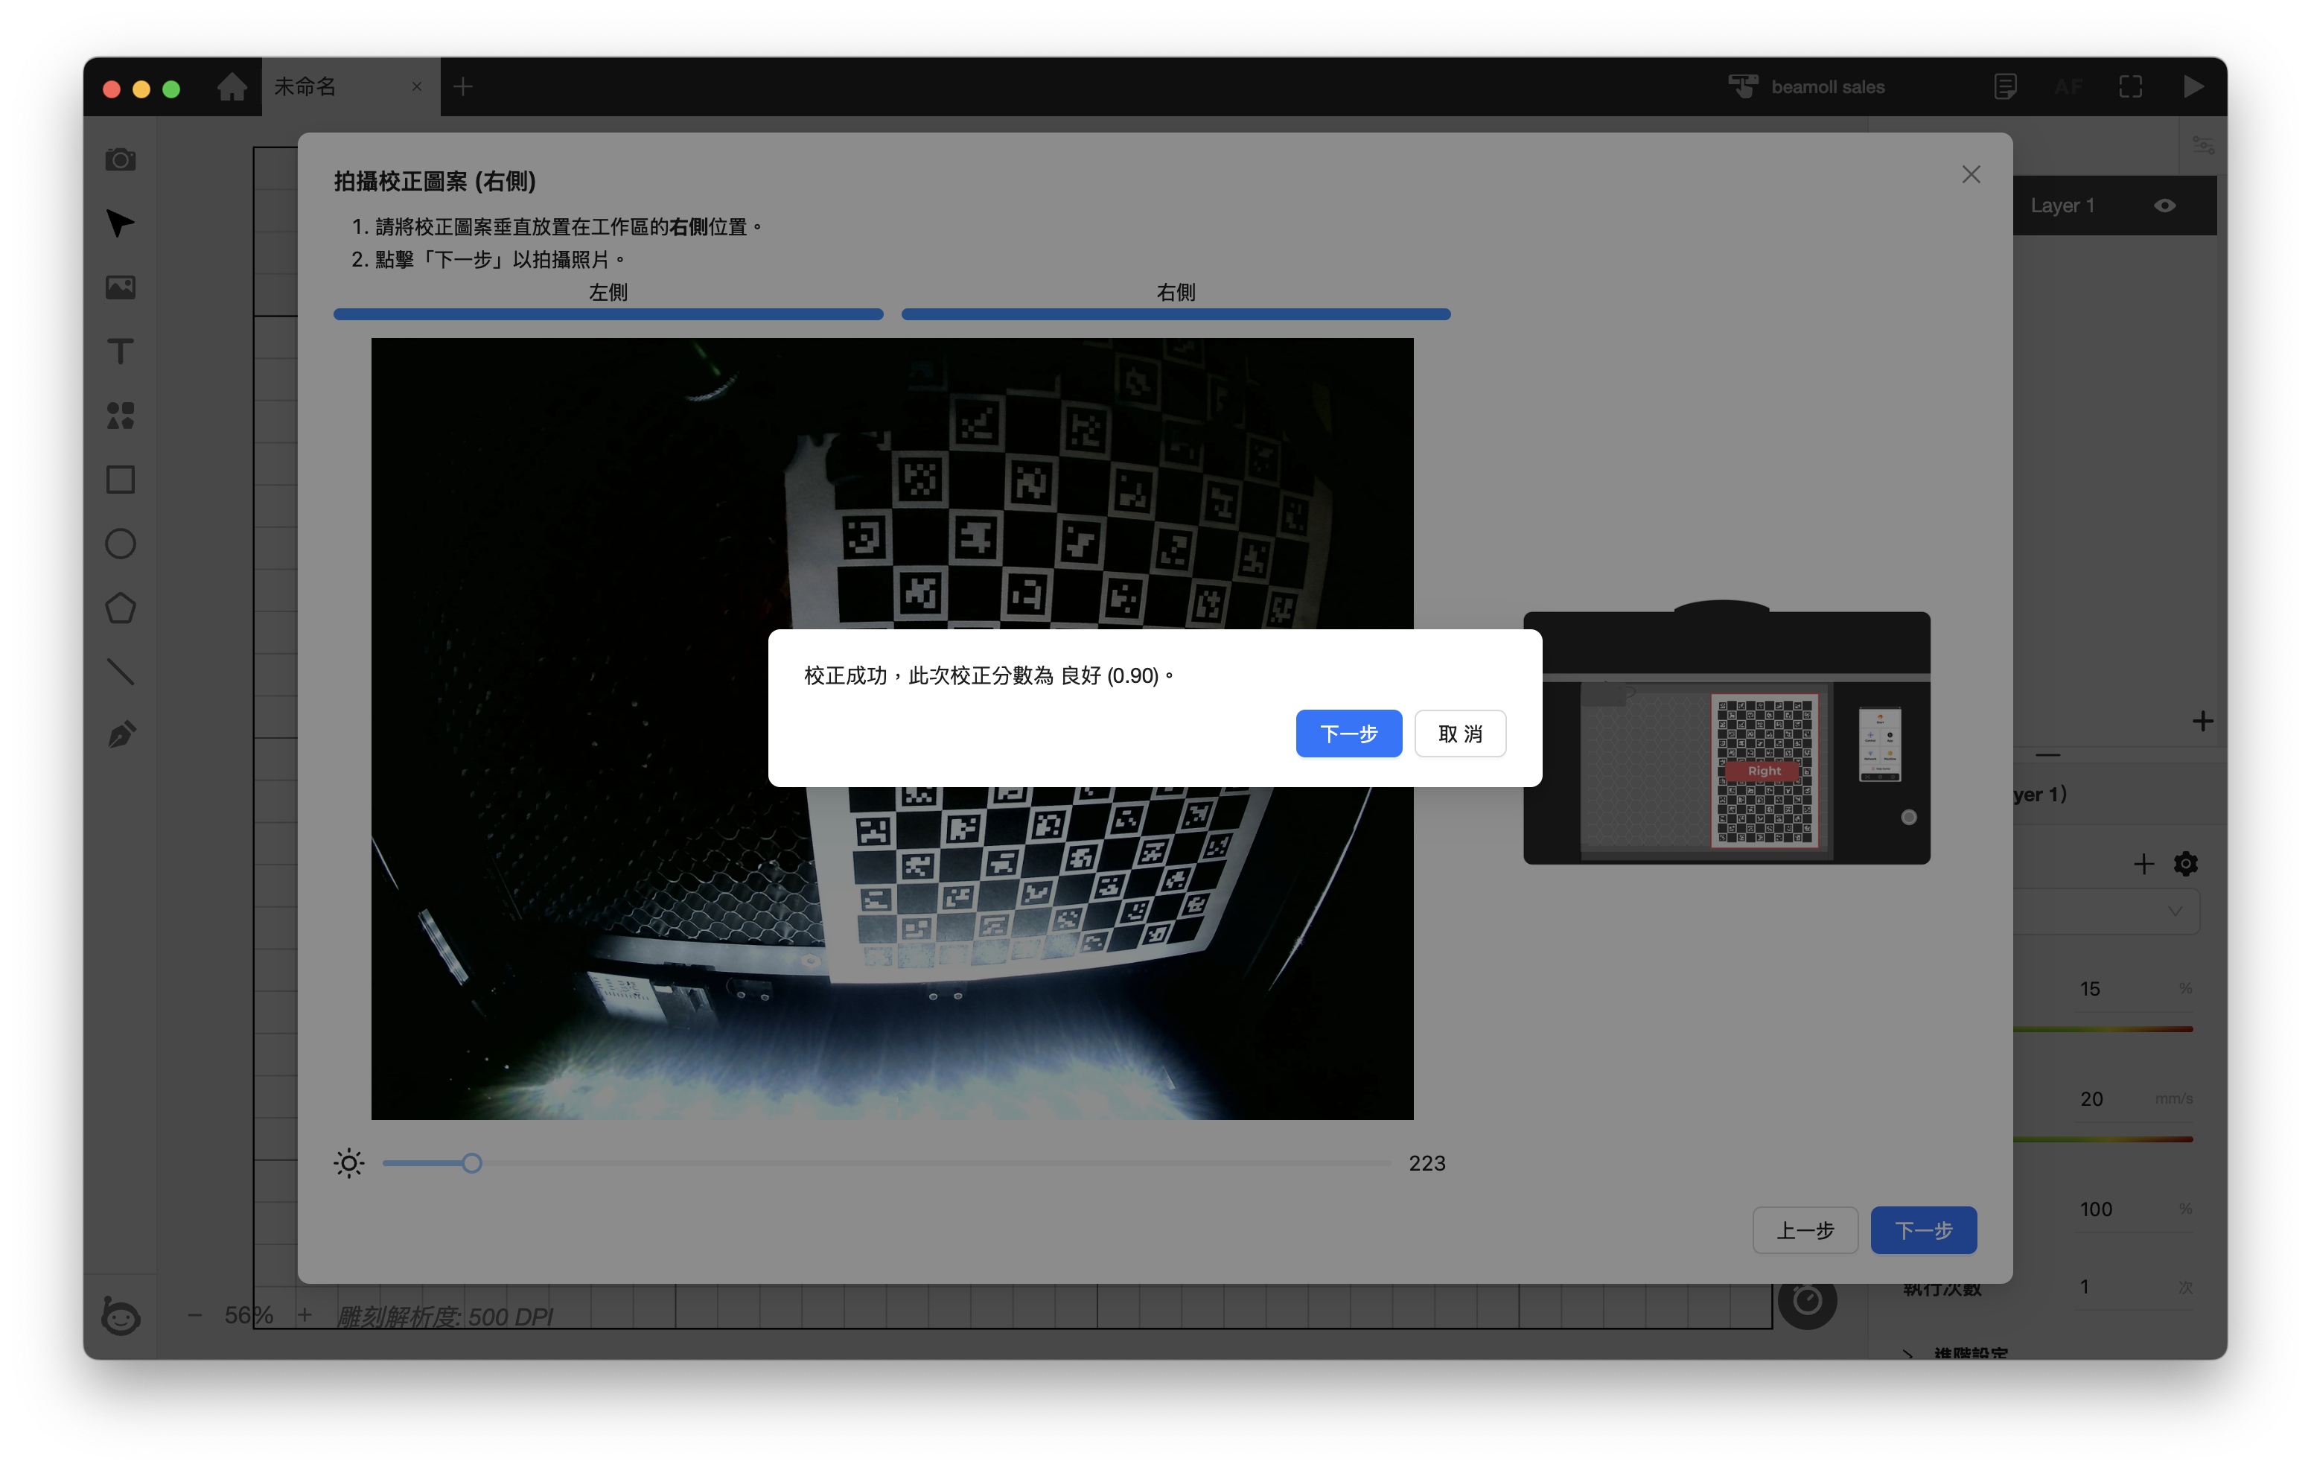This screenshot has width=2311, height=1470.
Task: Click the machine placement illustration thumbnail
Action: pos(1727,733)
